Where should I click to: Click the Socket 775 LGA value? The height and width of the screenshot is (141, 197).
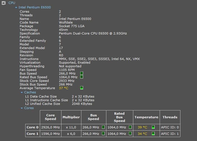click(72, 26)
